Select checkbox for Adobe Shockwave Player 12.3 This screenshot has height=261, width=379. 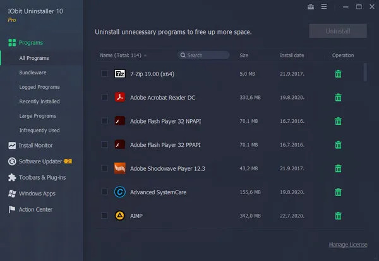point(104,168)
